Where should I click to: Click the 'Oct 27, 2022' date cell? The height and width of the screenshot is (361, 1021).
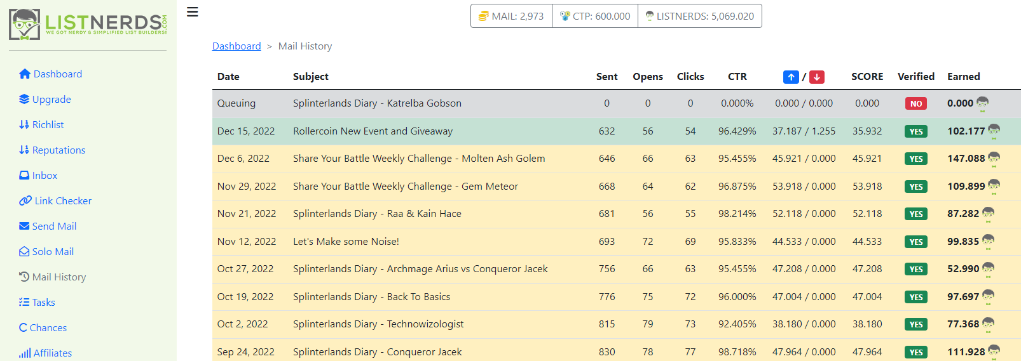[245, 269]
